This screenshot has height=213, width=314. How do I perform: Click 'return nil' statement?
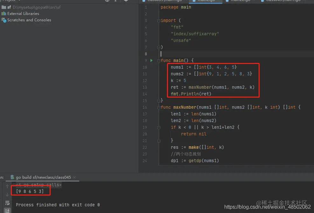click(x=193, y=134)
